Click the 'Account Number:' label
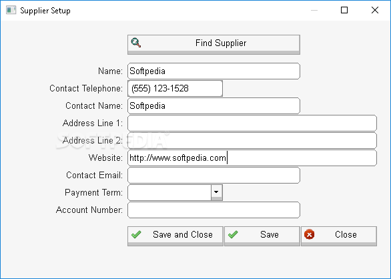The height and width of the screenshot is (279, 391). (89, 210)
